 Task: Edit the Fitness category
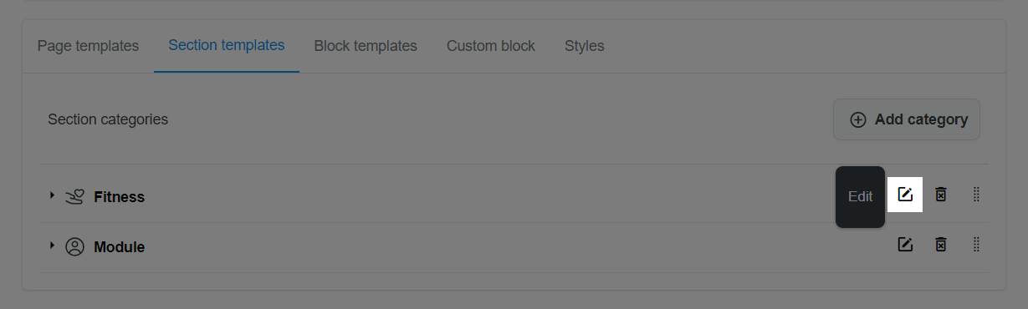click(x=904, y=195)
